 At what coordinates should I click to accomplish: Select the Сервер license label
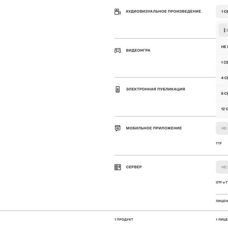[134, 167]
